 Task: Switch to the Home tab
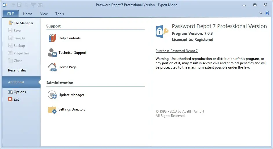28,14
